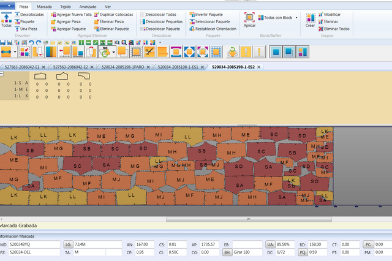The height and width of the screenshot is (261, 392).
Task: Open the Todas con Block dropdown
Action: pyautogui.click(x=296, y=18)
